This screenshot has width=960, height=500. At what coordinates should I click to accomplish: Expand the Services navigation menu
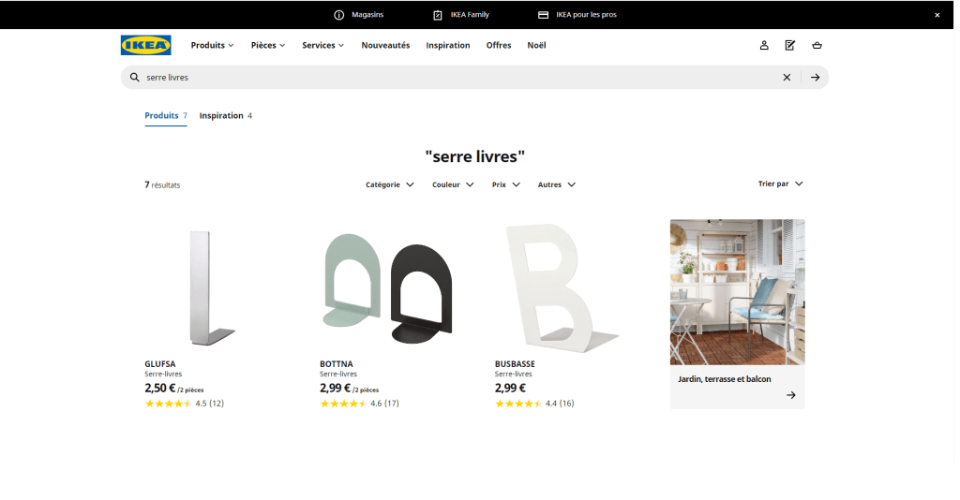[322, 45]
